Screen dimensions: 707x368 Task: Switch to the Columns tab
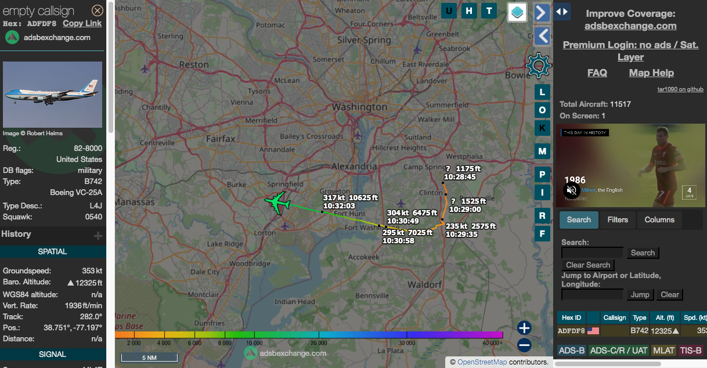tap(659, 220)
